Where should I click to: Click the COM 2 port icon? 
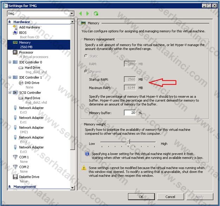click(15, 167)
